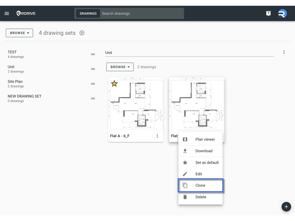Click the Download arrow icon

(185, 151)
